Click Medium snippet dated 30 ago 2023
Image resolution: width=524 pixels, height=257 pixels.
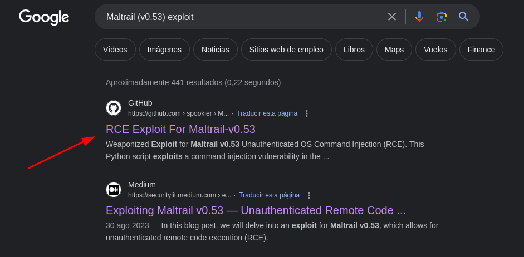coord(272,231)
